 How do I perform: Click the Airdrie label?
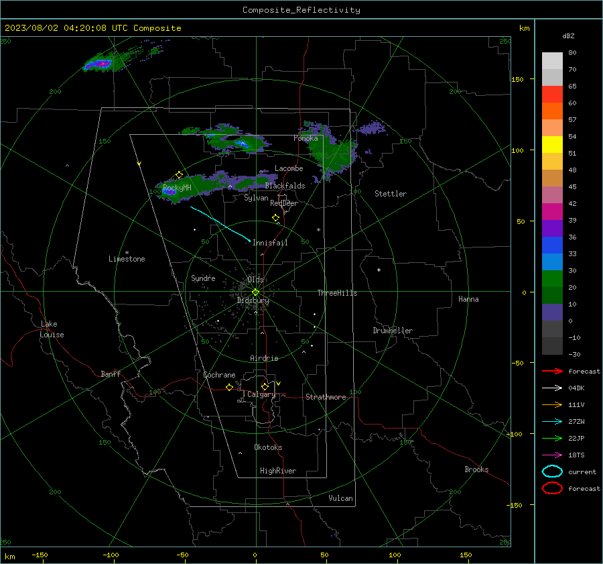pyautogui.click(x=264, y=358)
